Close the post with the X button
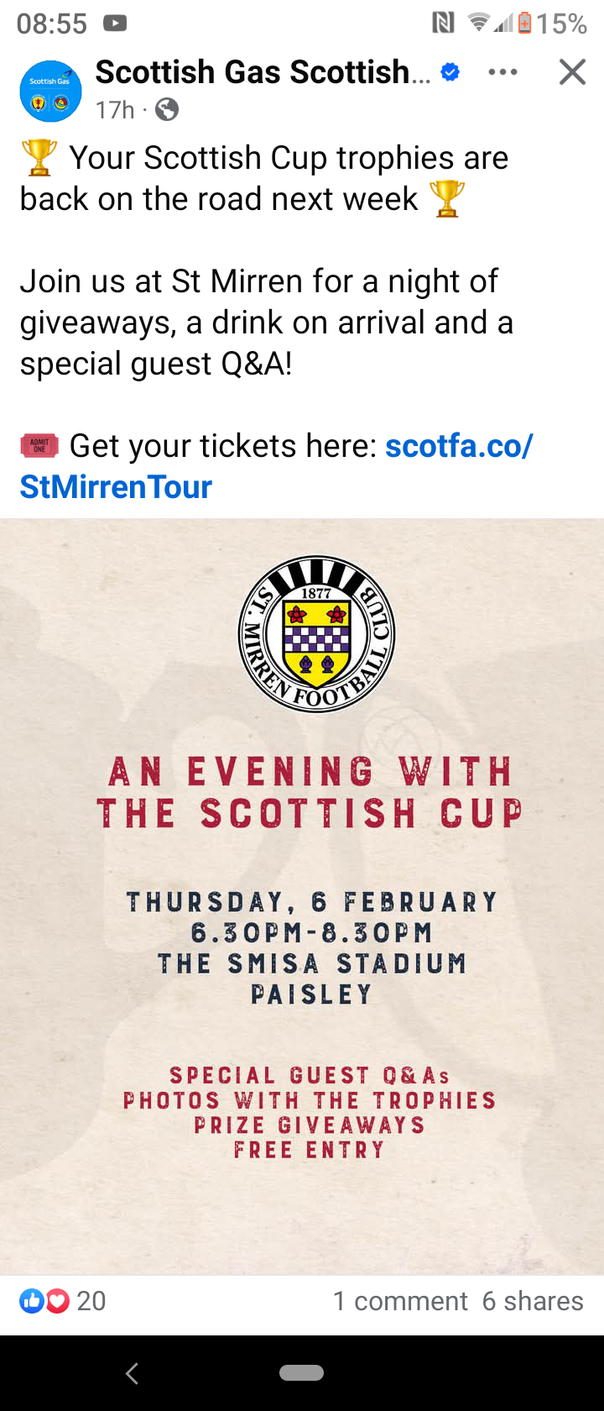The width and height of the screenshot is (604, 1411). [x=572, y=73]
